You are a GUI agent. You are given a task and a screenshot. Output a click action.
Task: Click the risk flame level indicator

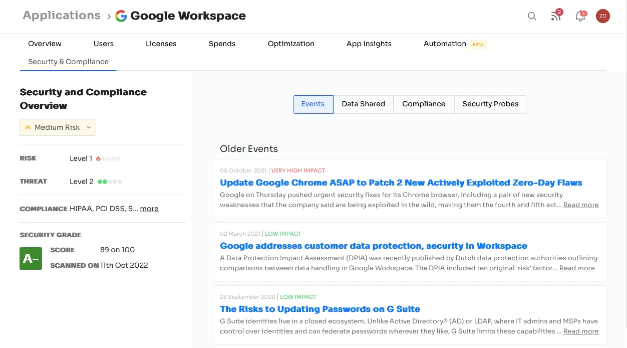(108, 158)
